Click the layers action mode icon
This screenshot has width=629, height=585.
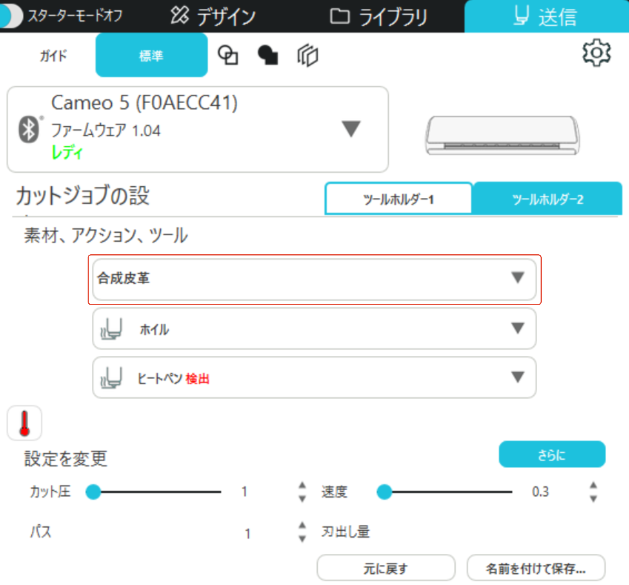307,55
